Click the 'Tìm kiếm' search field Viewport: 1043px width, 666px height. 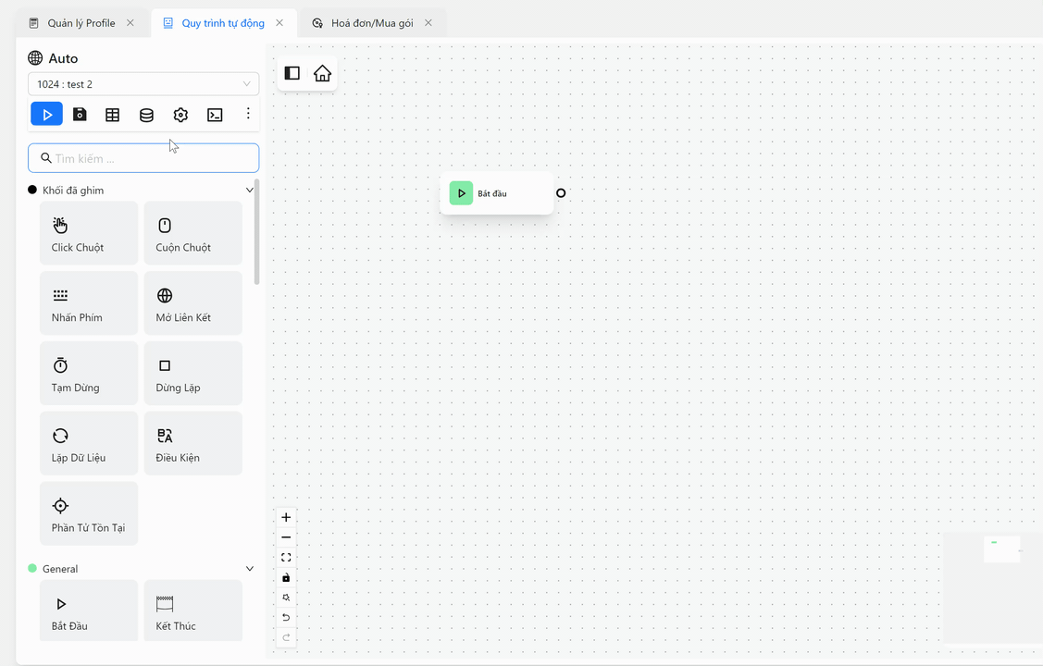(x=143, y=157)
